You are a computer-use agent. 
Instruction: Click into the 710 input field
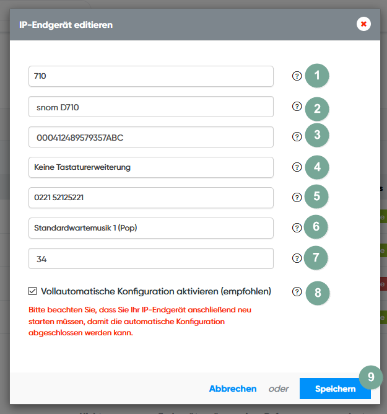click(x=150, y=76)
